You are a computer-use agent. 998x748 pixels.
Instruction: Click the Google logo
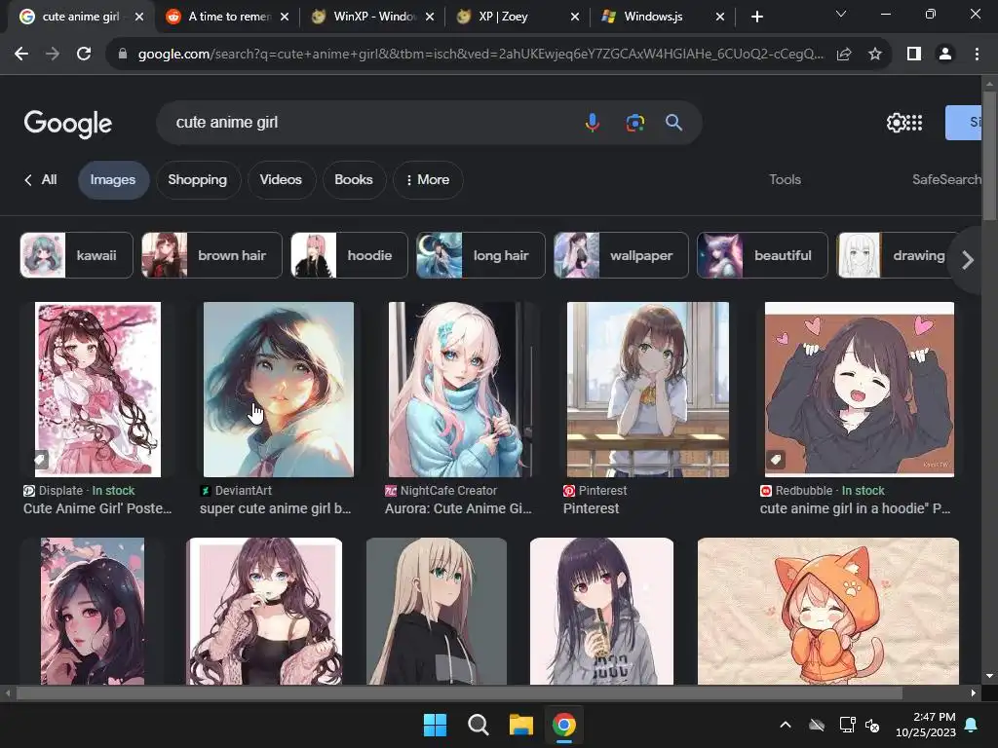point(67,124)
